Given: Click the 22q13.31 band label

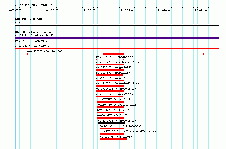Looking at the screenshot, I should pos(21,22).
